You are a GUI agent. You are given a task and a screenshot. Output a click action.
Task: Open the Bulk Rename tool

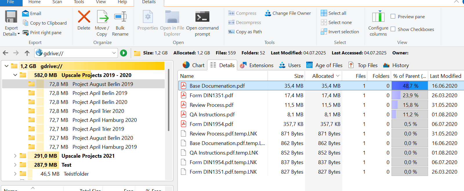[120, 17]
